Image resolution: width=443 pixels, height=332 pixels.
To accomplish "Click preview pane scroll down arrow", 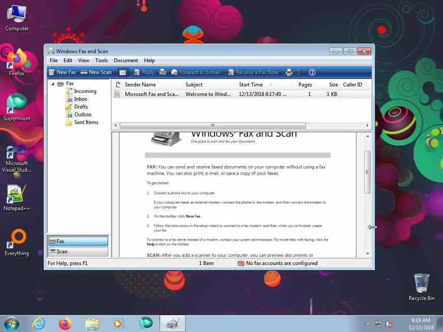I will 368,253.
